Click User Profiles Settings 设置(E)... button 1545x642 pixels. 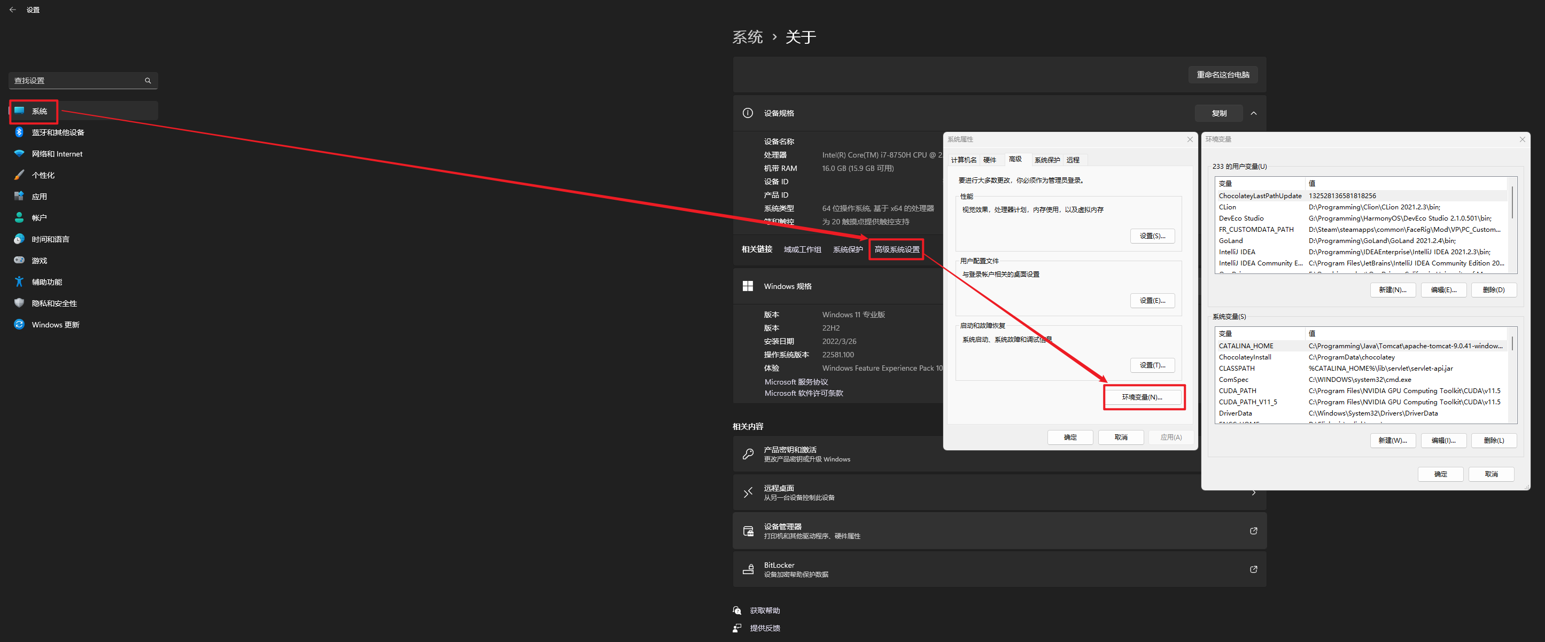coord(1152,301)
